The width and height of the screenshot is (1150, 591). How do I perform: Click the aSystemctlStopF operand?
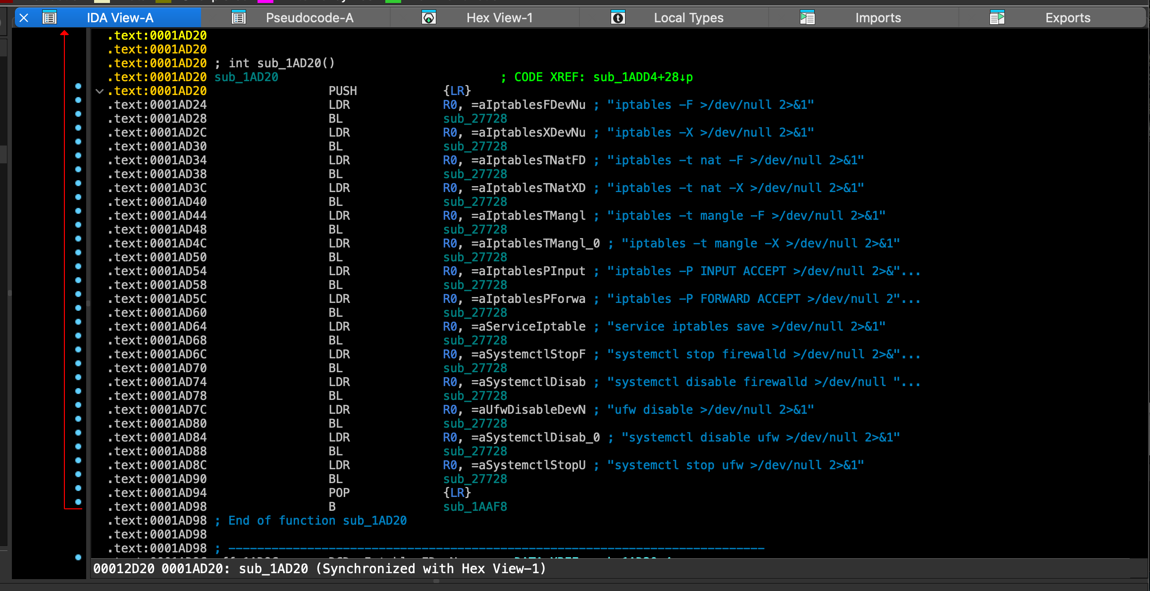coord(532,354)
